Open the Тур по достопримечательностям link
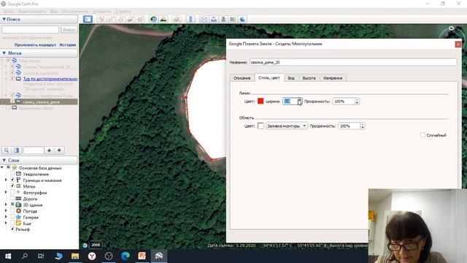This screenshot has height=263, width=467. point(50,79)
